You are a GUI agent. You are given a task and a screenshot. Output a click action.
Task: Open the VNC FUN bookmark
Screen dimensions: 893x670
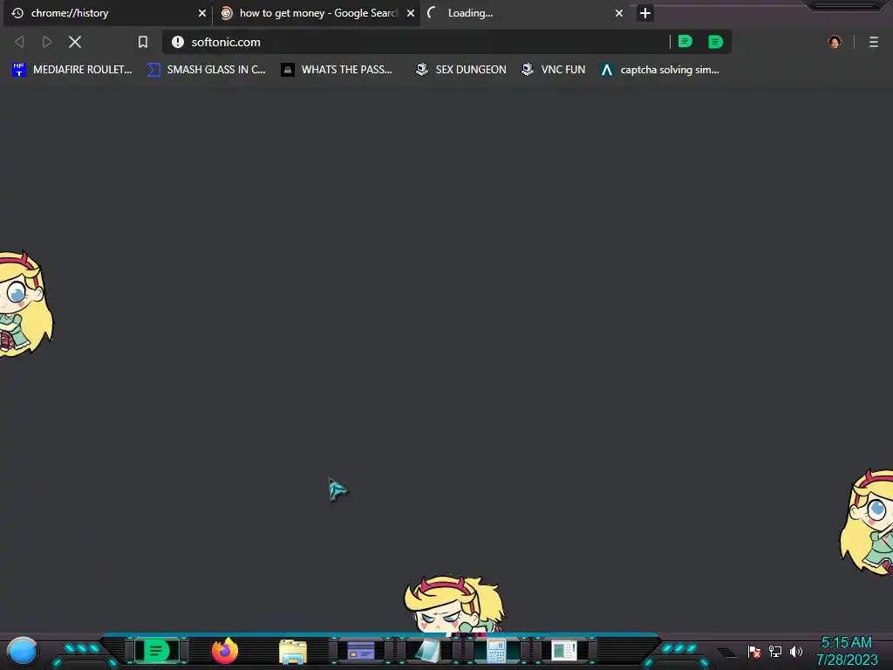[x=553, y=70]
